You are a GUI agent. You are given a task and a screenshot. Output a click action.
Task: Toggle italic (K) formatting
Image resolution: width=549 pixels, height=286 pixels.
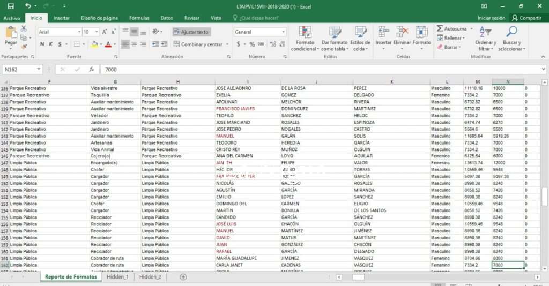[50, 44]
